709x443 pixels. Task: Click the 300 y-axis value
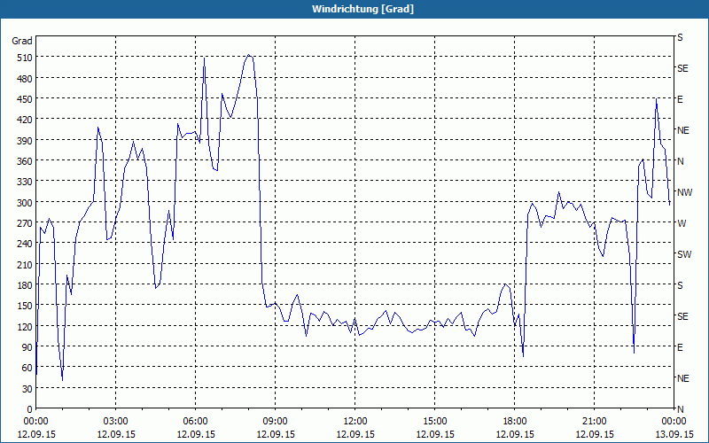[x=25, y=203]
